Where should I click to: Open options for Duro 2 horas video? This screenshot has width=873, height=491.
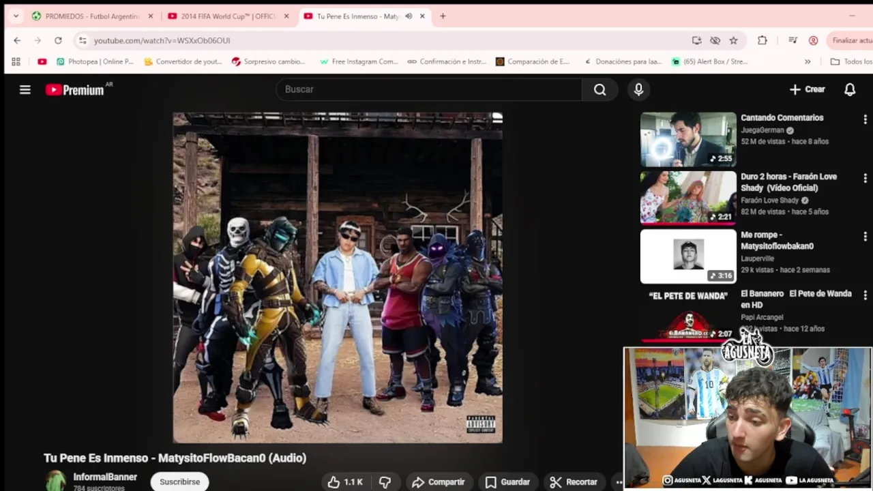tap(865, 178)
